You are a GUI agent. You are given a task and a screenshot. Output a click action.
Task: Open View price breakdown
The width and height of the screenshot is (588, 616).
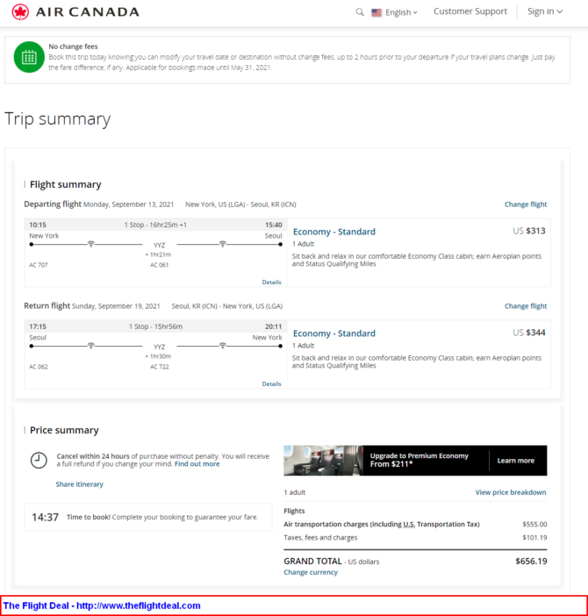pyautogui.click(x=511, y=492)
